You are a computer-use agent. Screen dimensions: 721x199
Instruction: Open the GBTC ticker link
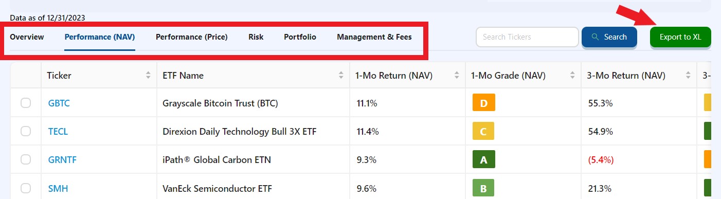tap(59, 103)
